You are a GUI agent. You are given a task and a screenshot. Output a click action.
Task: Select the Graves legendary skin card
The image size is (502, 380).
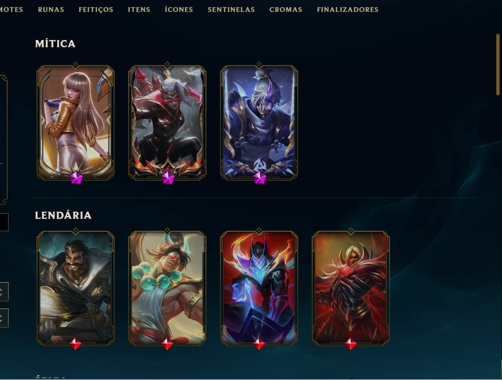[x=75, y=288]
